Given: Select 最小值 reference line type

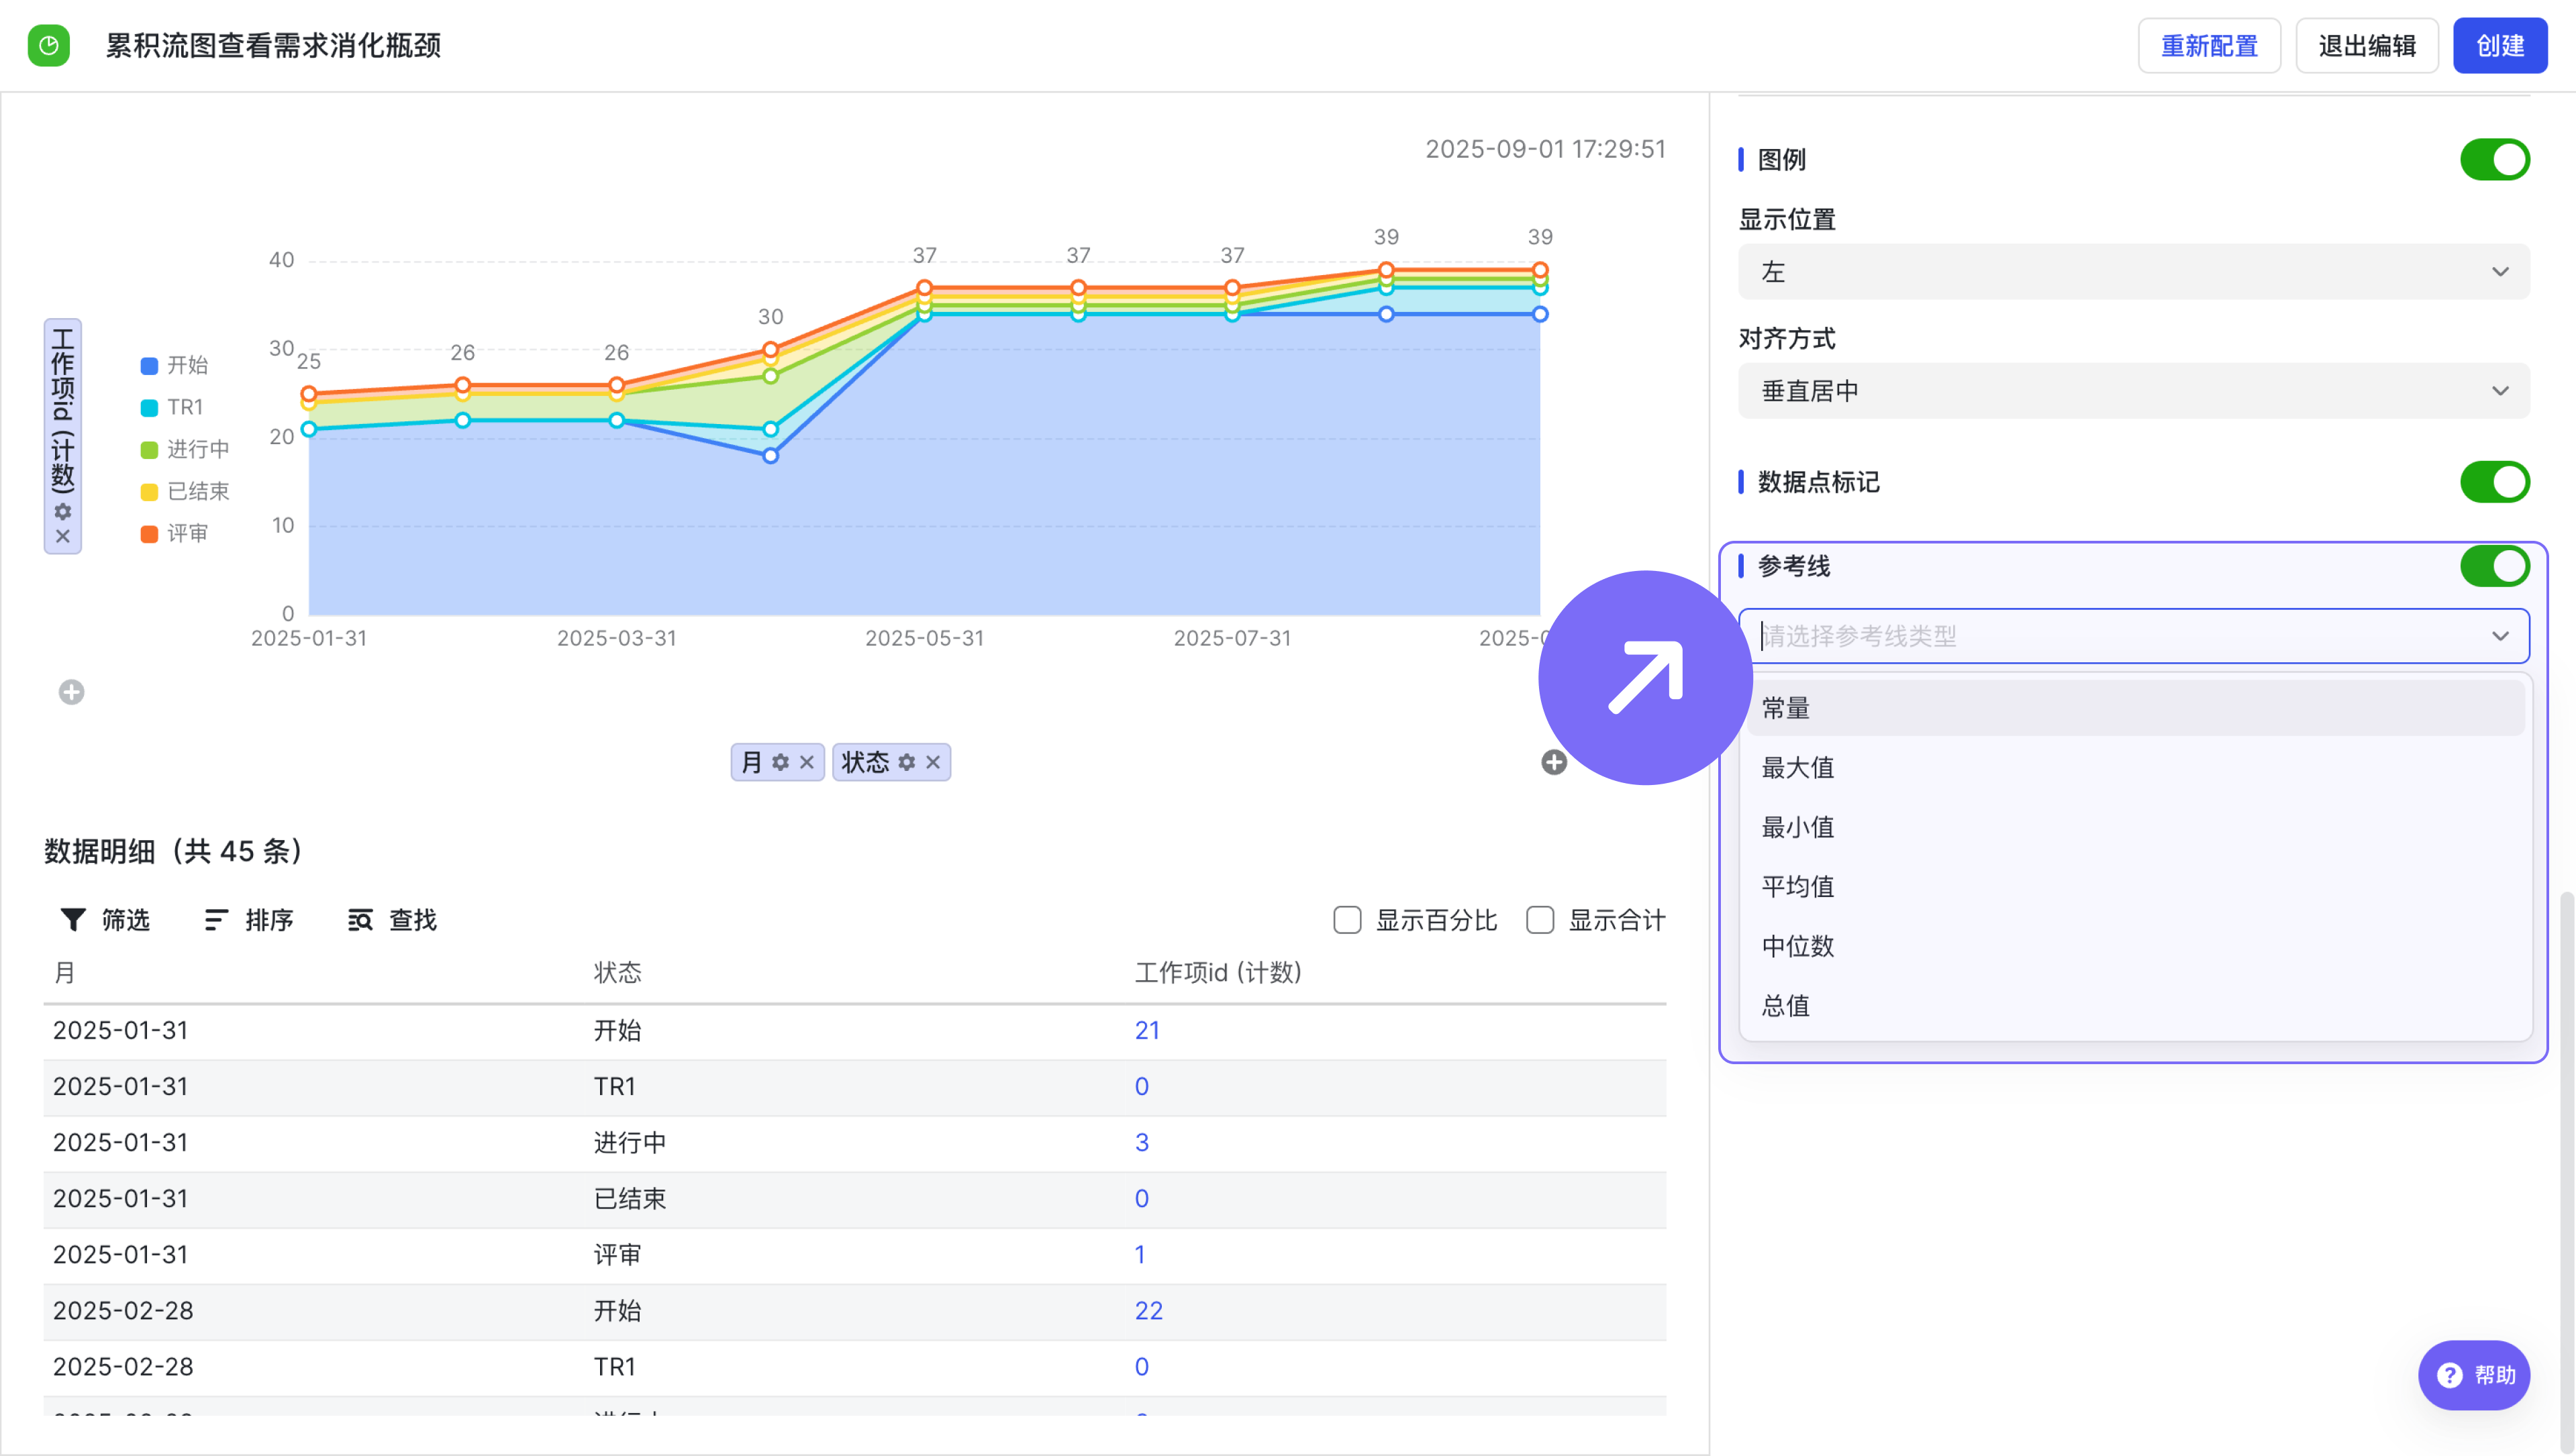Looking at the screenshot, I should click(2134, 827).
